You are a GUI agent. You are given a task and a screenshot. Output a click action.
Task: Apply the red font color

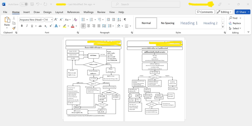72,26
